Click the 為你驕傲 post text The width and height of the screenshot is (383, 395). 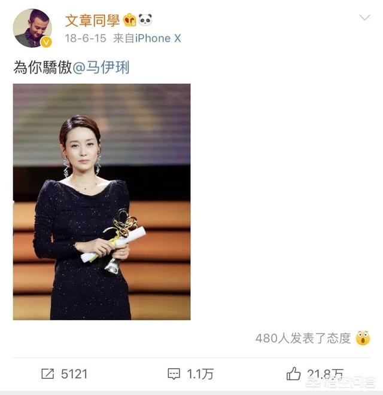pyautogui.click(x=42, y=68)
